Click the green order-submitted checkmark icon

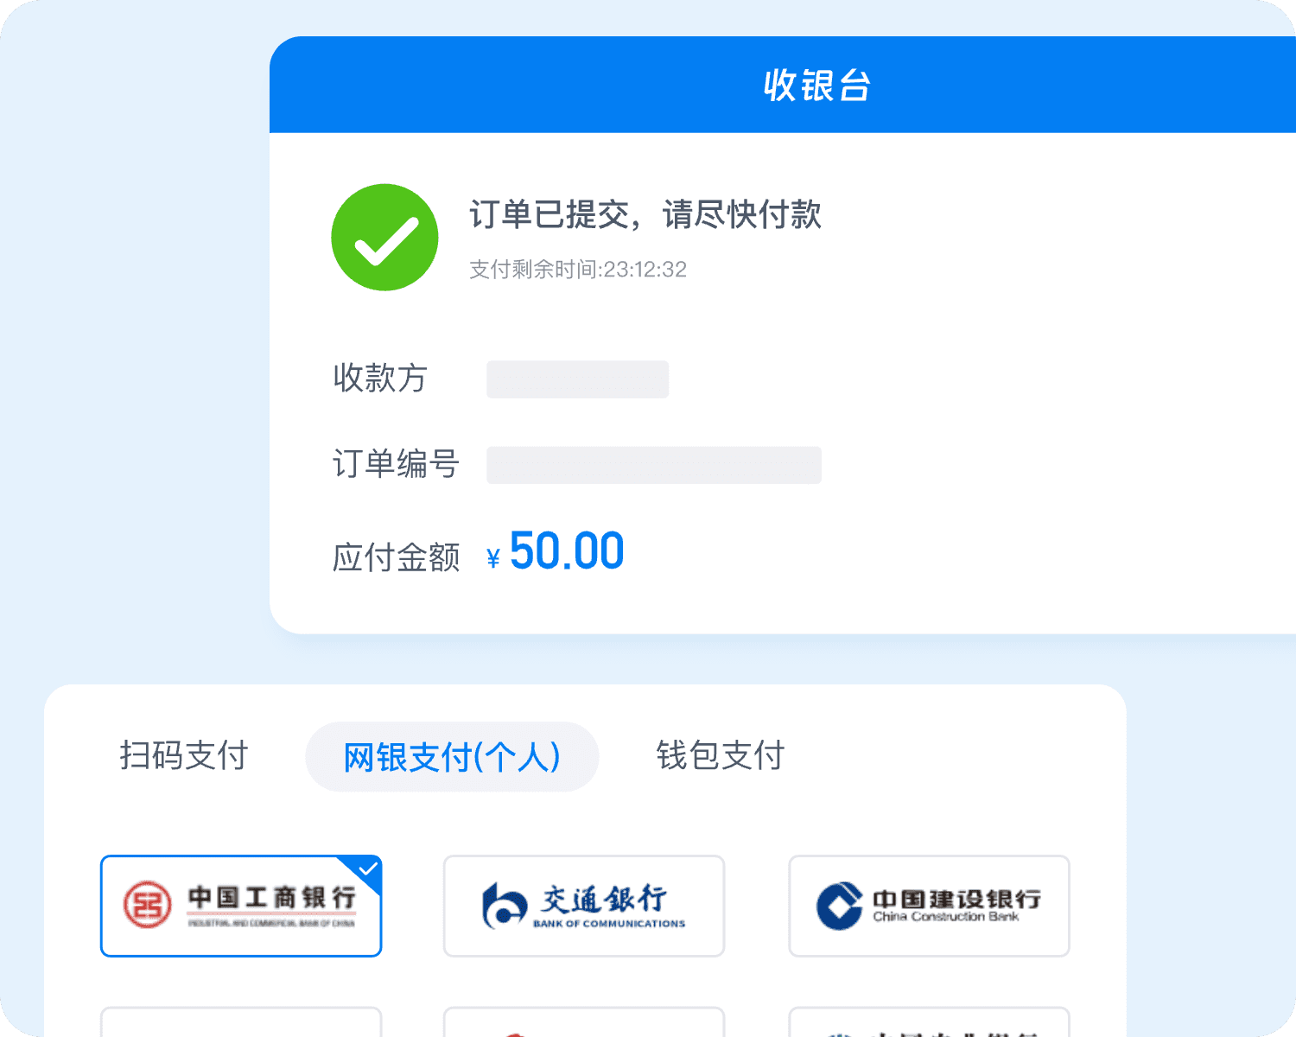(384, 238)
